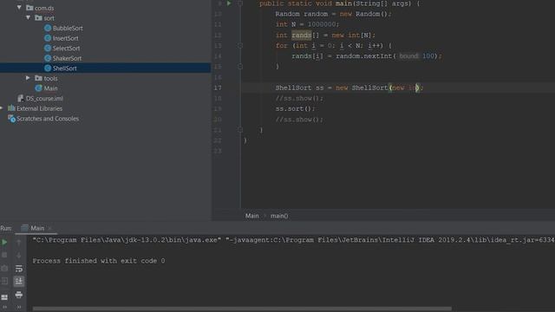Select DS_course.iml file
Image resolution: width=555 pixels, height=312 pixels.
(x=44, y=98)
